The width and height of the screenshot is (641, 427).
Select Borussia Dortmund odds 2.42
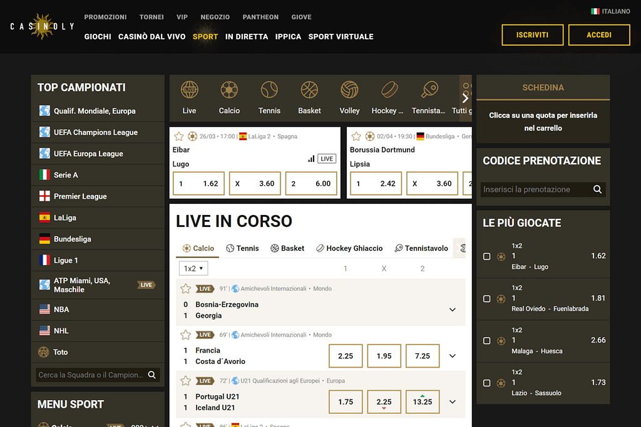(376, 184)
